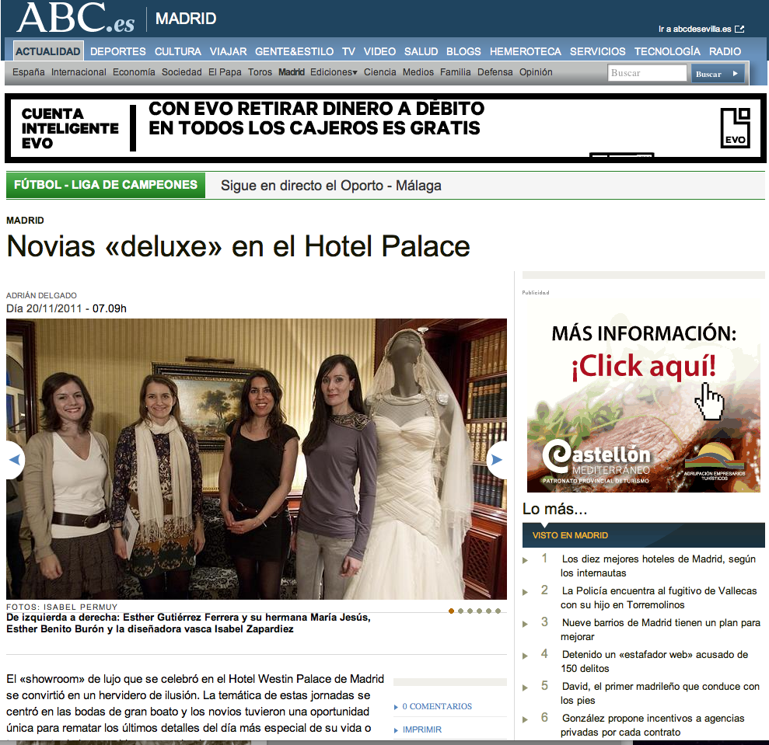Switch to the Cultura tab
This screenshot has height=745, width=769.
point(177,51)
